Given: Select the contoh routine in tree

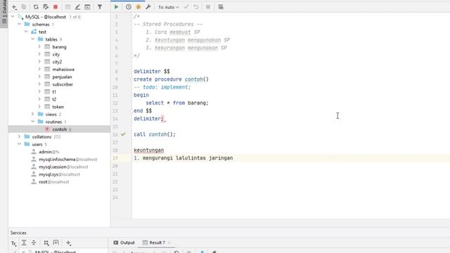Looking at the screenshot, I should tap(59, 129).
